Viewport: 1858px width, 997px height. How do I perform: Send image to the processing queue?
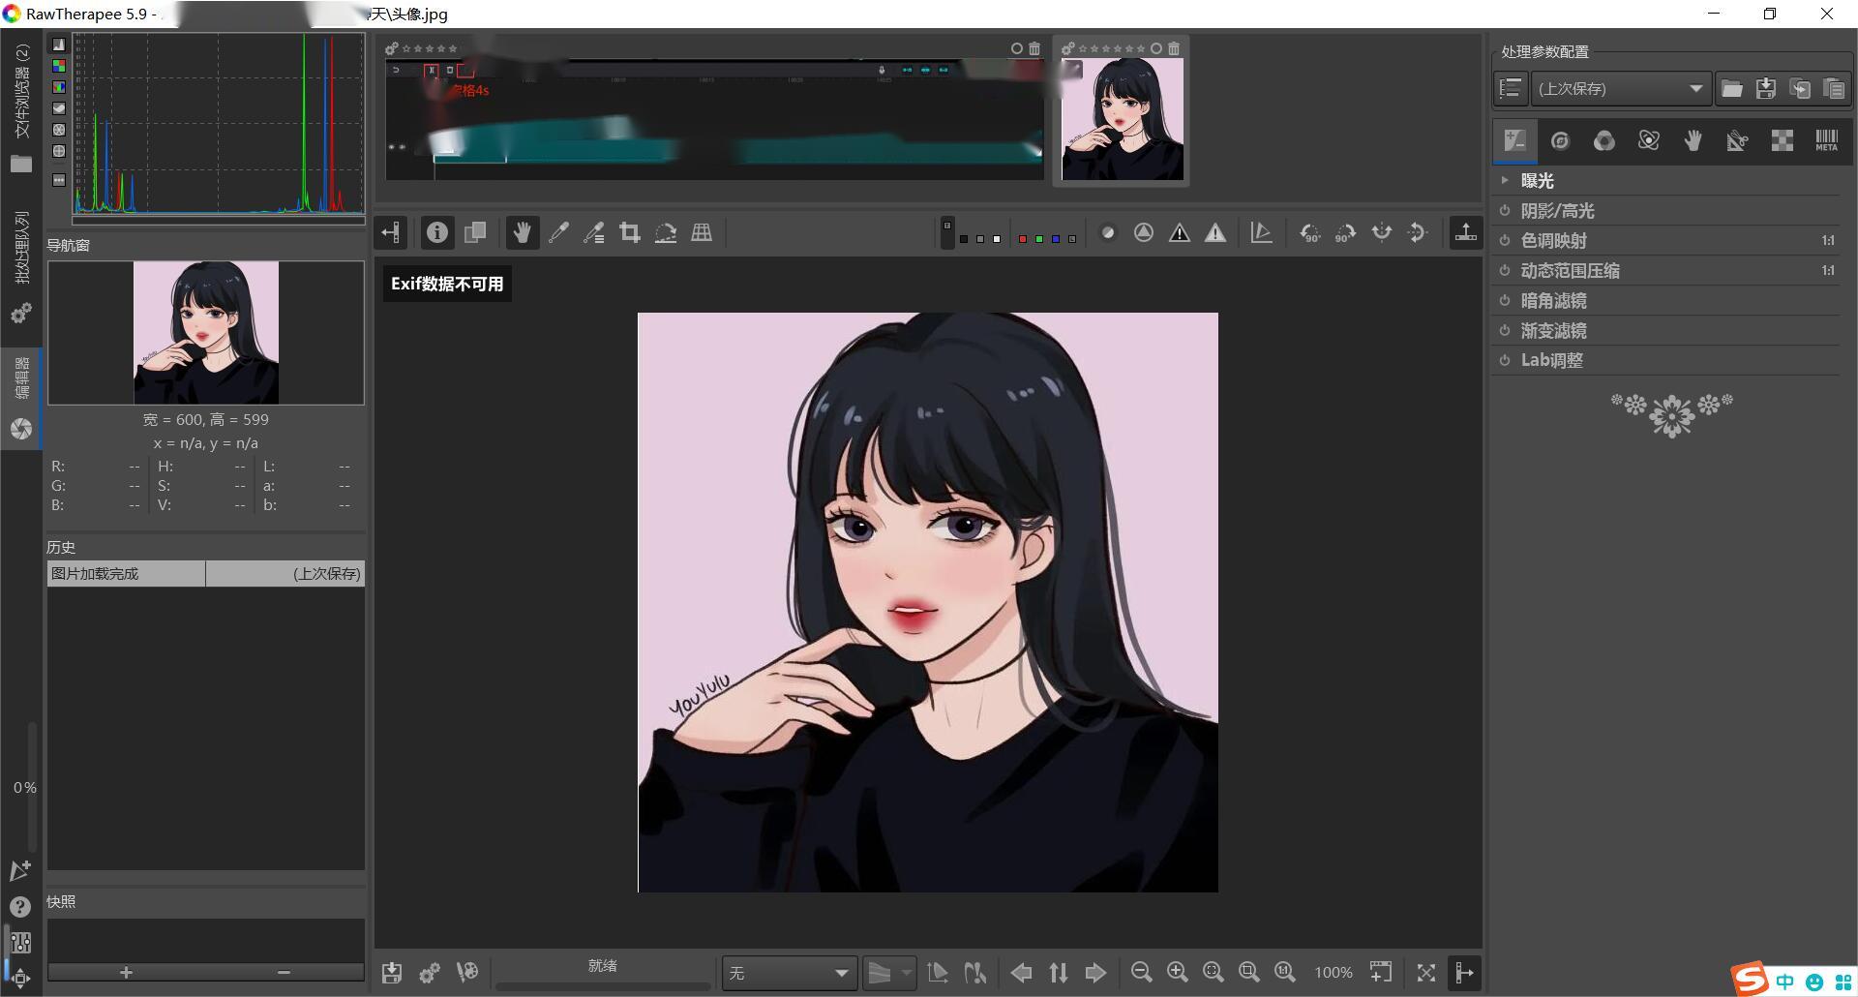430,973
